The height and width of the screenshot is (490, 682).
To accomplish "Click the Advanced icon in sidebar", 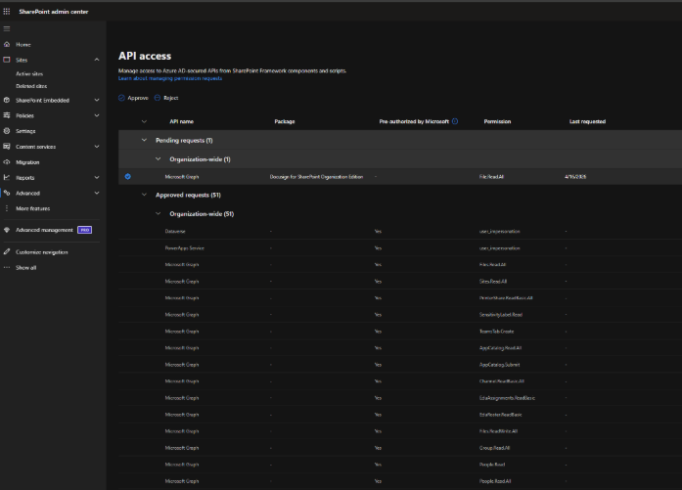I will tap(7, 193).
